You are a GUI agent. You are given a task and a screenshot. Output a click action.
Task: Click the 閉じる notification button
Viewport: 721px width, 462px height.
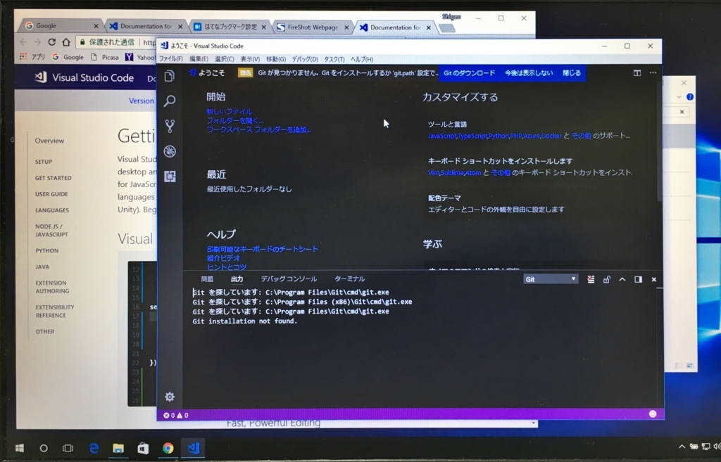[x=572, y=73]
